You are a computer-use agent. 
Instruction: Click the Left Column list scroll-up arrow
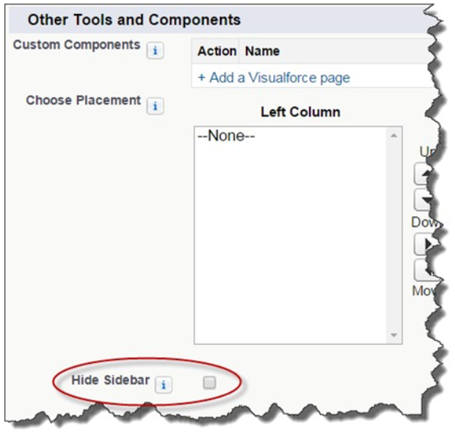coord(394,136)
